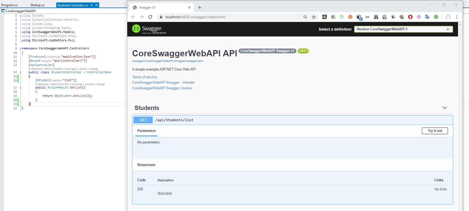Click the 'Success' response description
This screenshot has width=469, height=211.
(165, 193)
